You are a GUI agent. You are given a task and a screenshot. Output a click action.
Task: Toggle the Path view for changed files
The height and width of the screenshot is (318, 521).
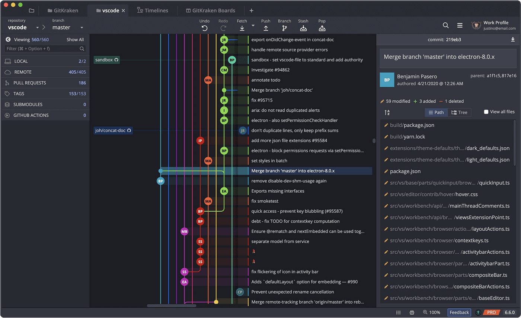436,112
